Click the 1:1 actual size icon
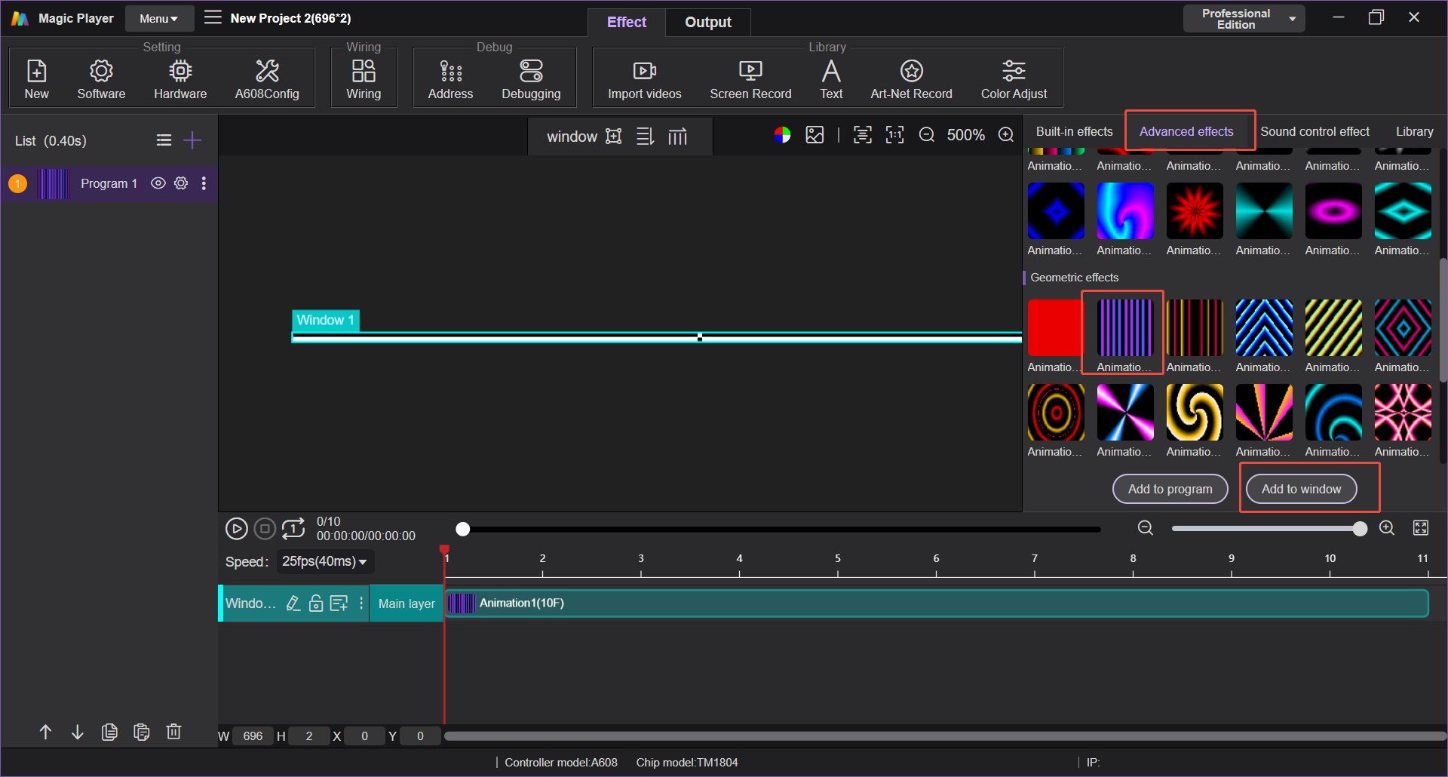Screen dimensions: 1448x777 coord(894,135)
